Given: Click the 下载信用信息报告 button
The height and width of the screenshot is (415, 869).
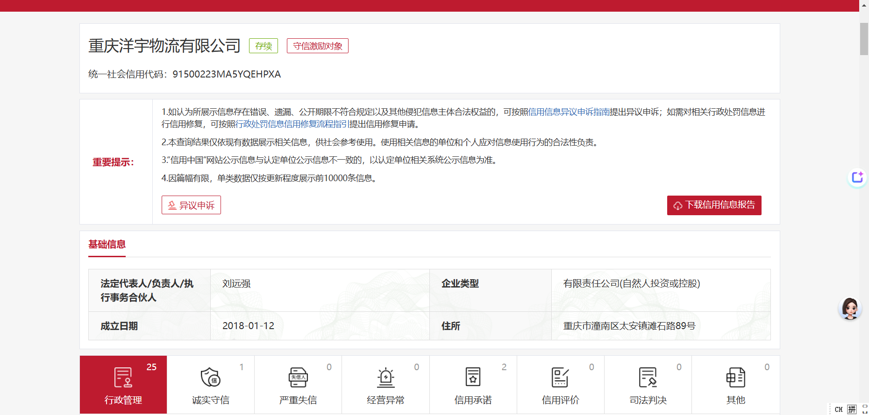Looking at the screenshot, I should pos(714,205).
